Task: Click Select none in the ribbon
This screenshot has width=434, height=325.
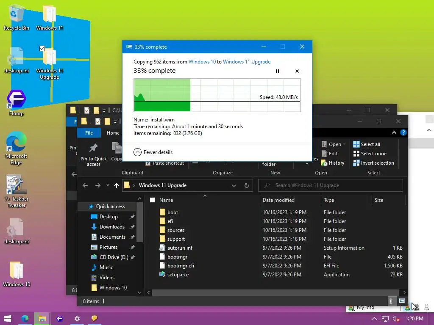Action: pyautogui.click(x=370, y=154)
